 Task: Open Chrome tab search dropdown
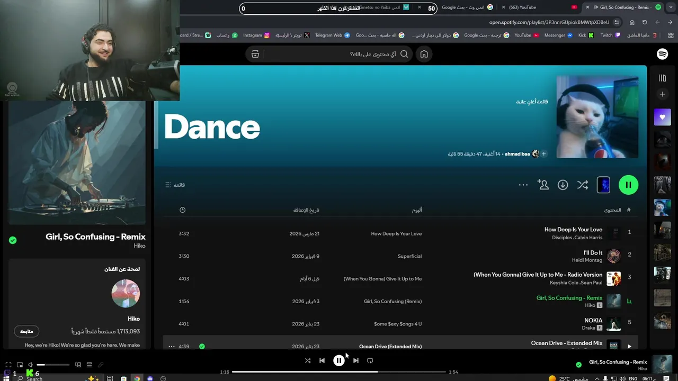pos(671,7)
